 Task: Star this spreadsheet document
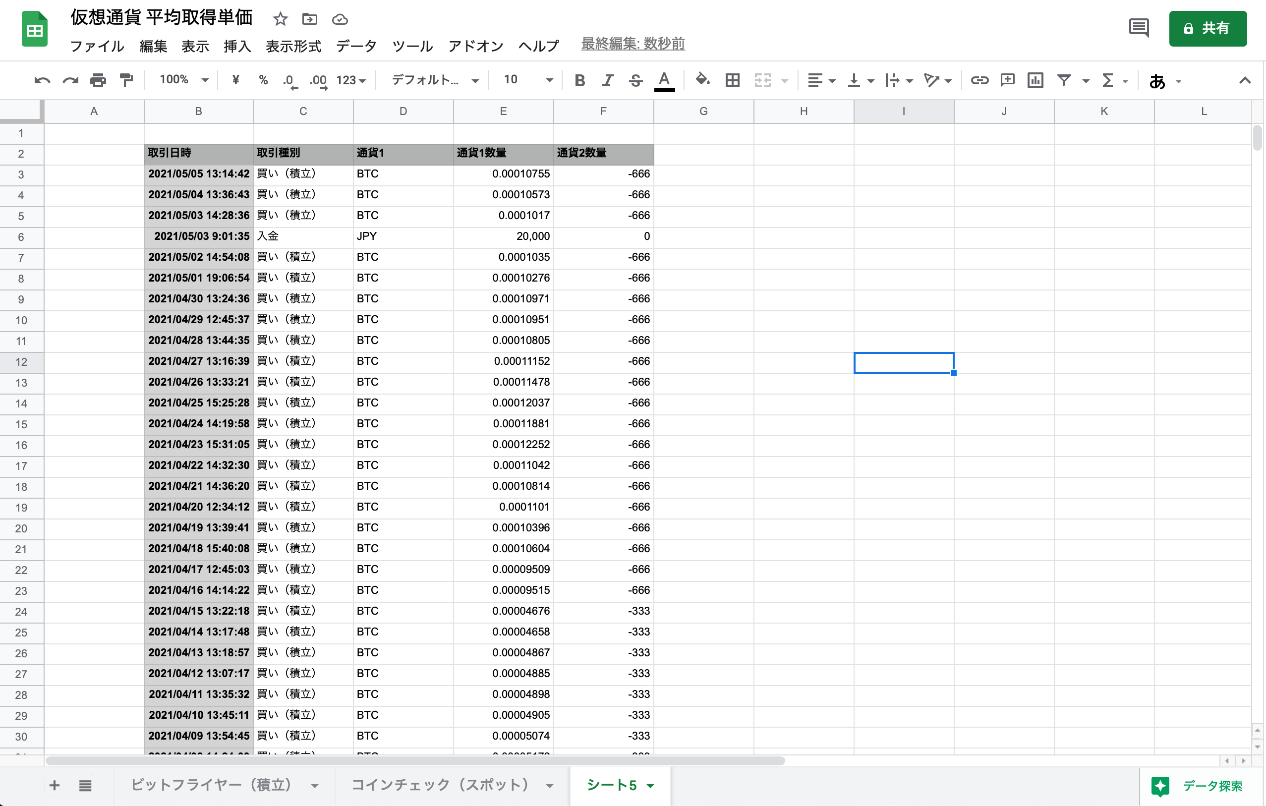point(280,19)
